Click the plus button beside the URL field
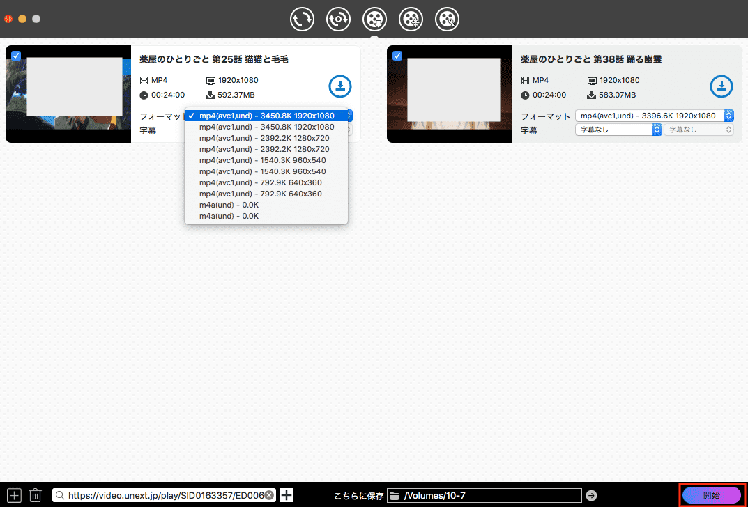This screenshot has width=748, height=507. coord(286,495)
